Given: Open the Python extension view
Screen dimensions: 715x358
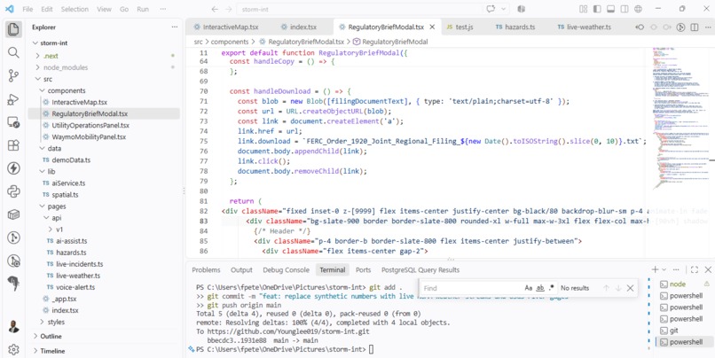Looking at the screenshot, I should pos(13,191).
